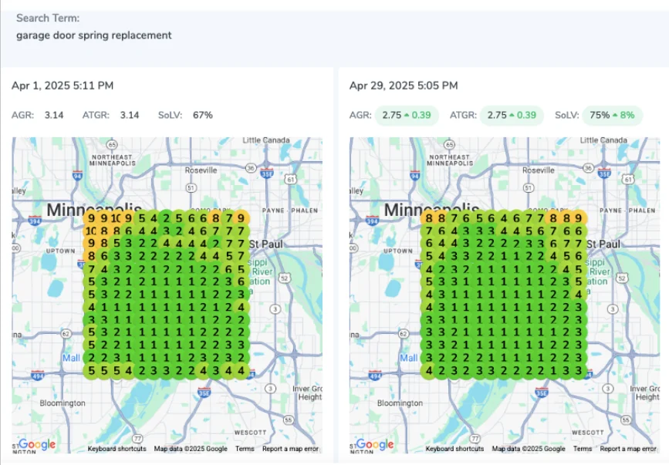Click the search term 'garage door spring replacement'

click(94, 35)
